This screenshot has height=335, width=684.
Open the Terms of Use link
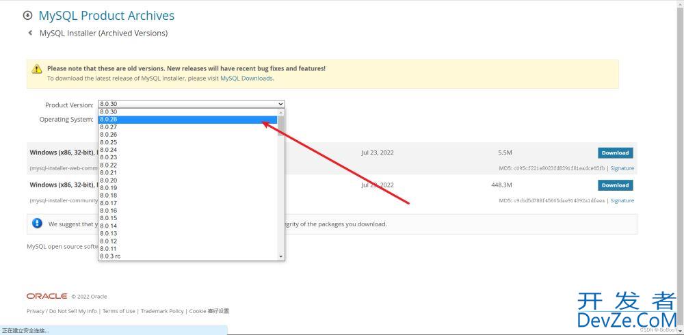click(x=118, y=311)
